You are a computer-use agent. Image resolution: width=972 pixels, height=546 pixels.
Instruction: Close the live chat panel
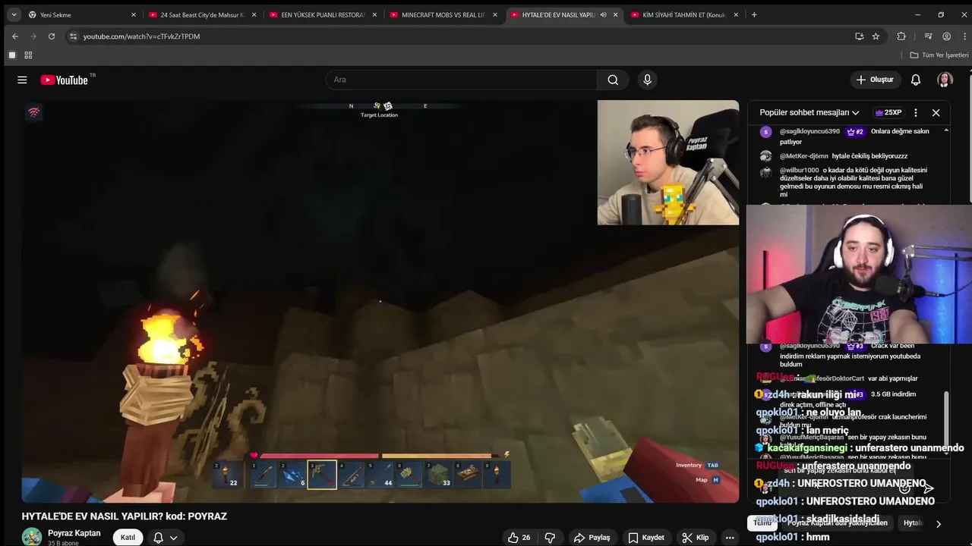pyautogui.click(x=936, y=112)
